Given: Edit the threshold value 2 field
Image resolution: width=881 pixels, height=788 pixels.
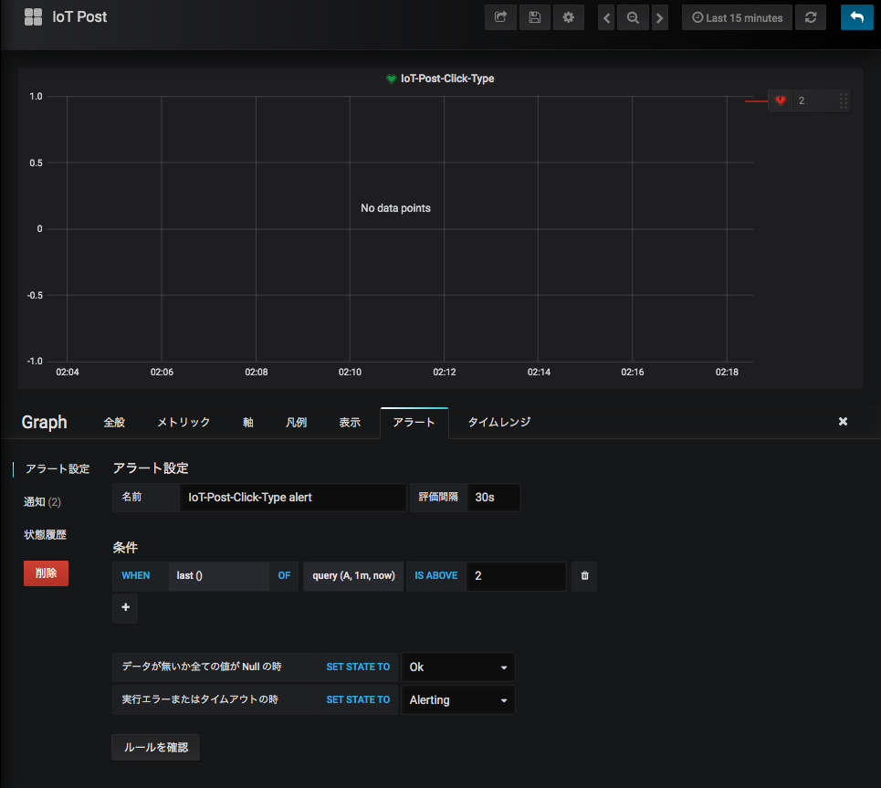Looking at the screenshot, I should point(516,575).
